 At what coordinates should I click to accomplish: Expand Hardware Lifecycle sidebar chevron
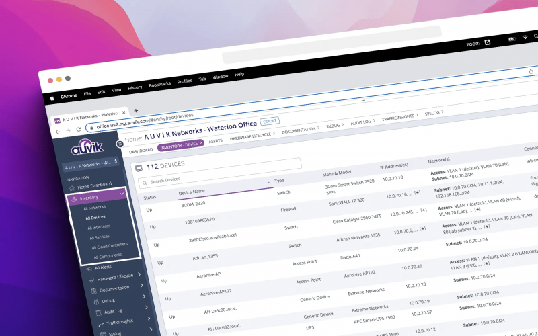coord(139,274)
